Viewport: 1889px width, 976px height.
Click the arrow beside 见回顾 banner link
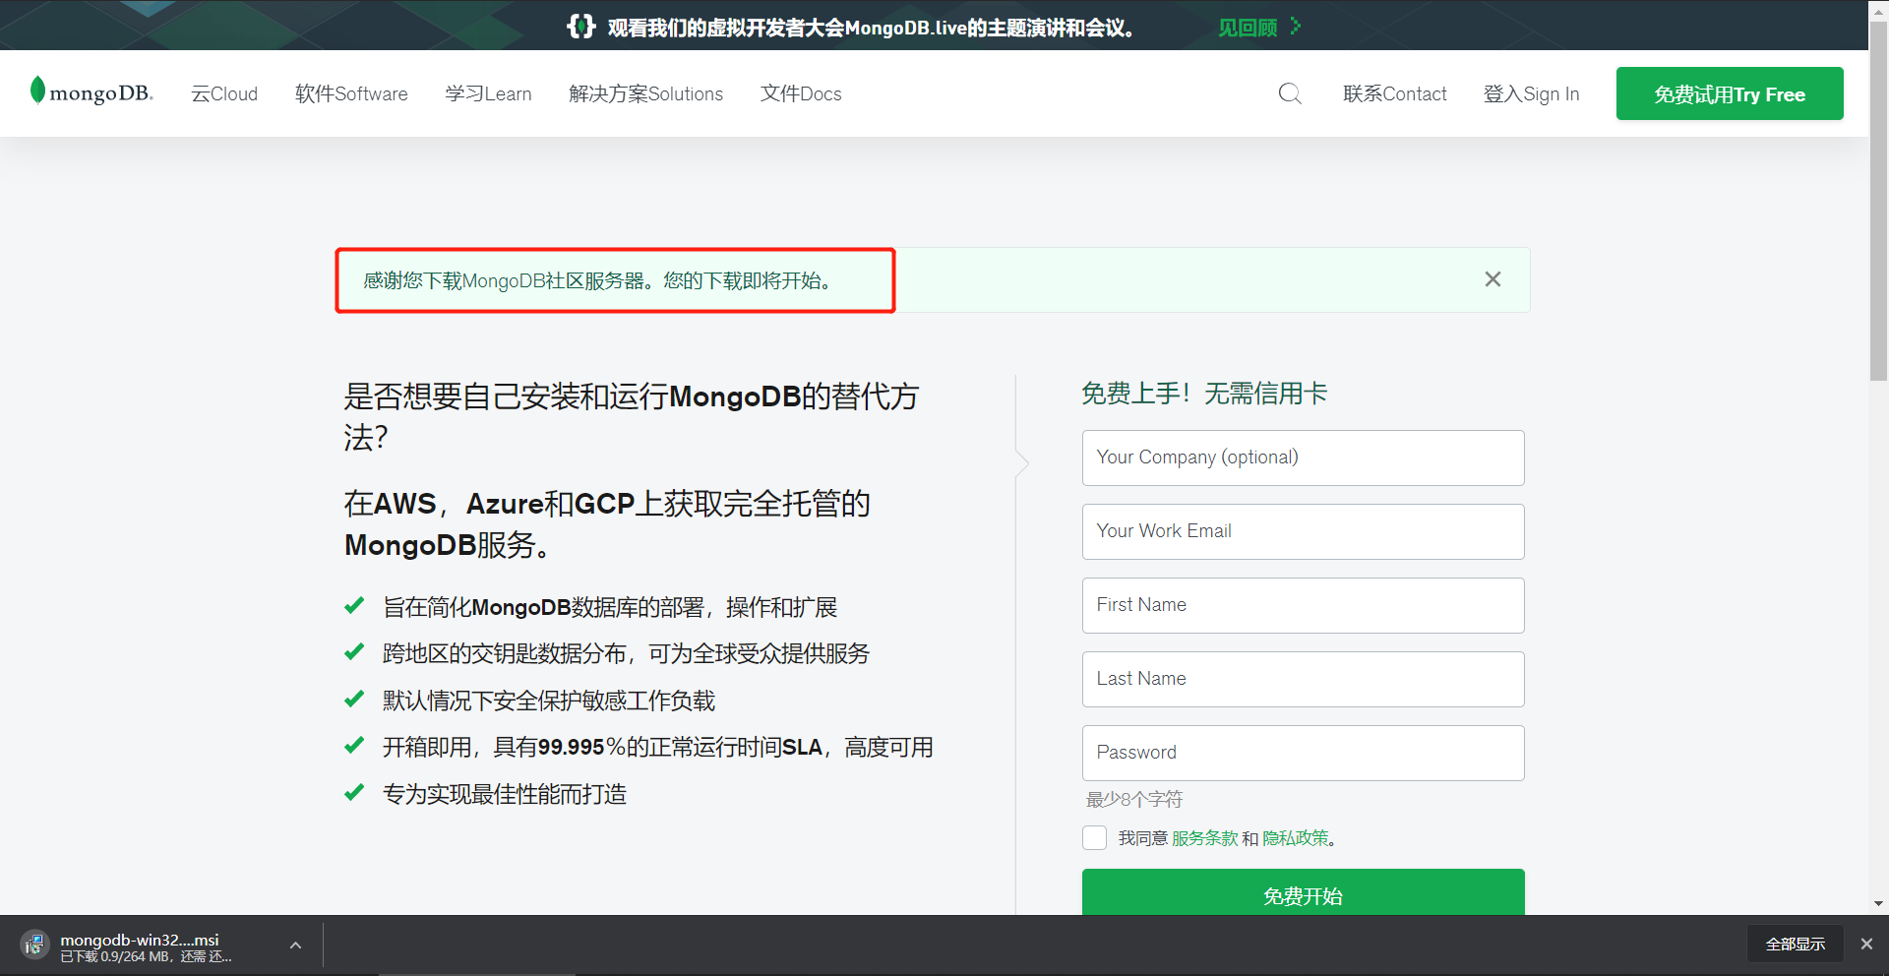(x=1296, y=27)
